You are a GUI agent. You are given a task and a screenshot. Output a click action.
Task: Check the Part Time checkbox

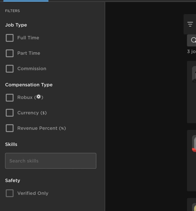(9, 53)
